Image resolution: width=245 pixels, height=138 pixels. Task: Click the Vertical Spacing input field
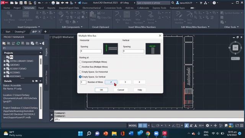pyautogui.click(x=134, y=51)
